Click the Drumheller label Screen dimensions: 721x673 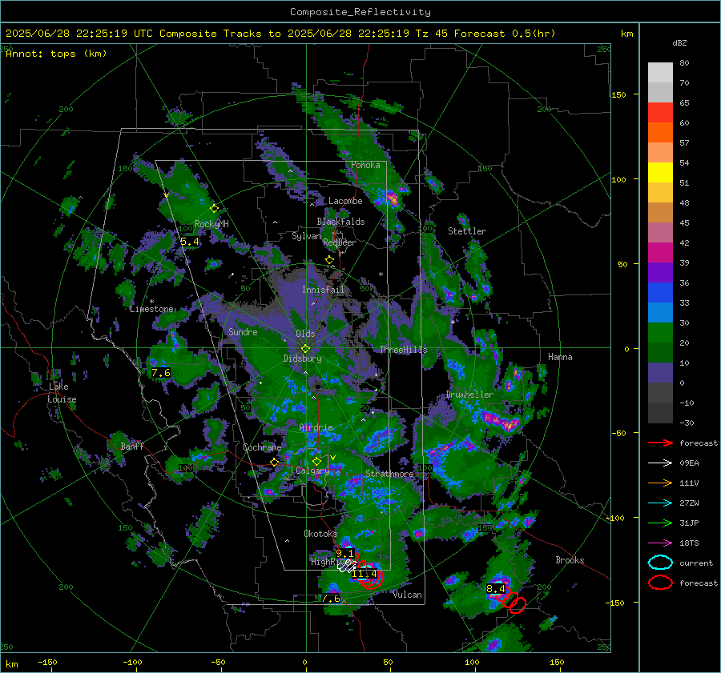[469, 395]
